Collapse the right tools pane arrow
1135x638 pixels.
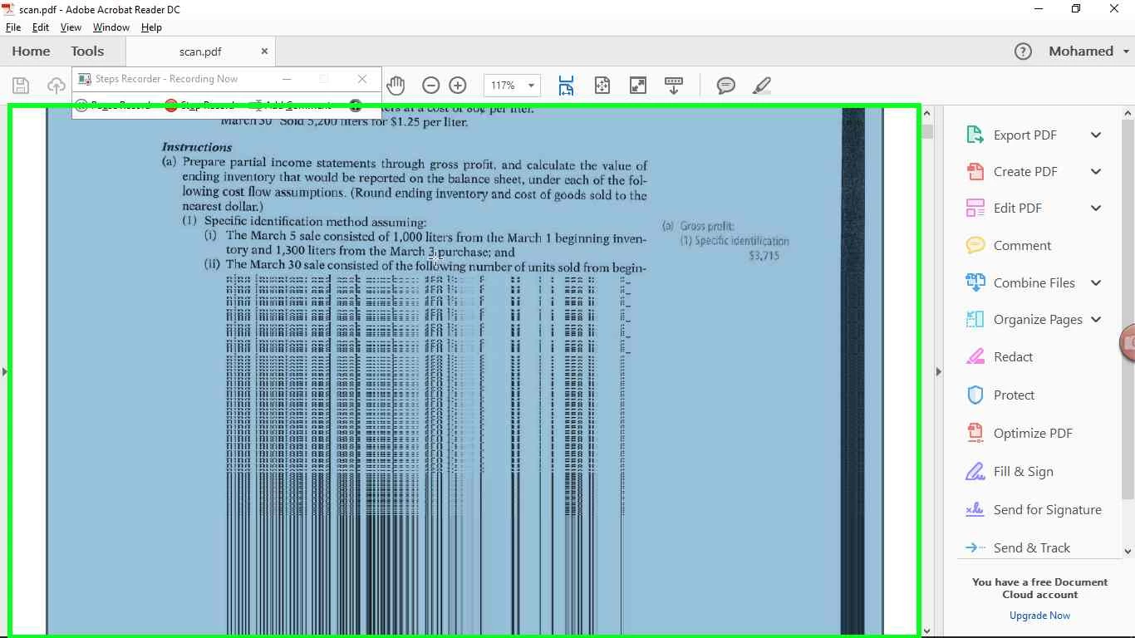tap(938, 371)
